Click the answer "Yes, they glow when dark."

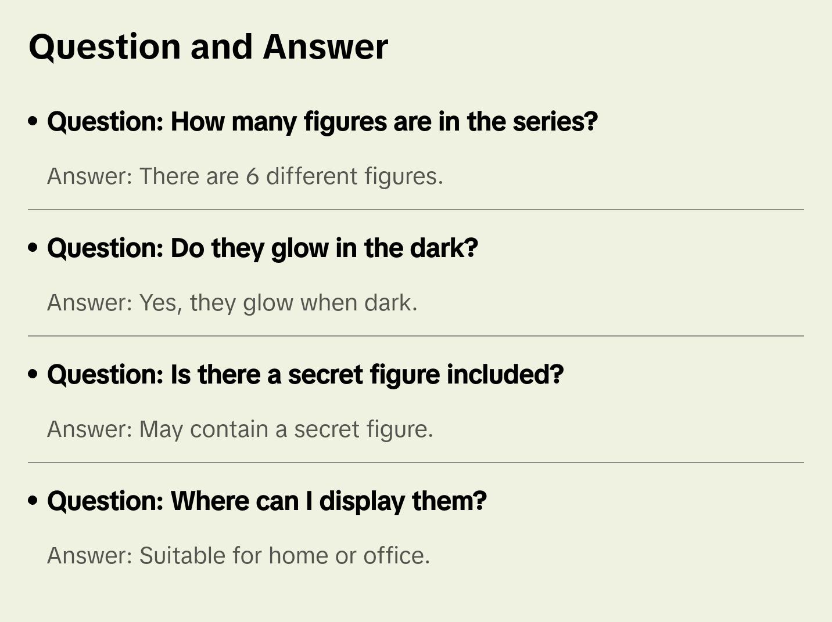pyautogui.click(x=232, y=303)
